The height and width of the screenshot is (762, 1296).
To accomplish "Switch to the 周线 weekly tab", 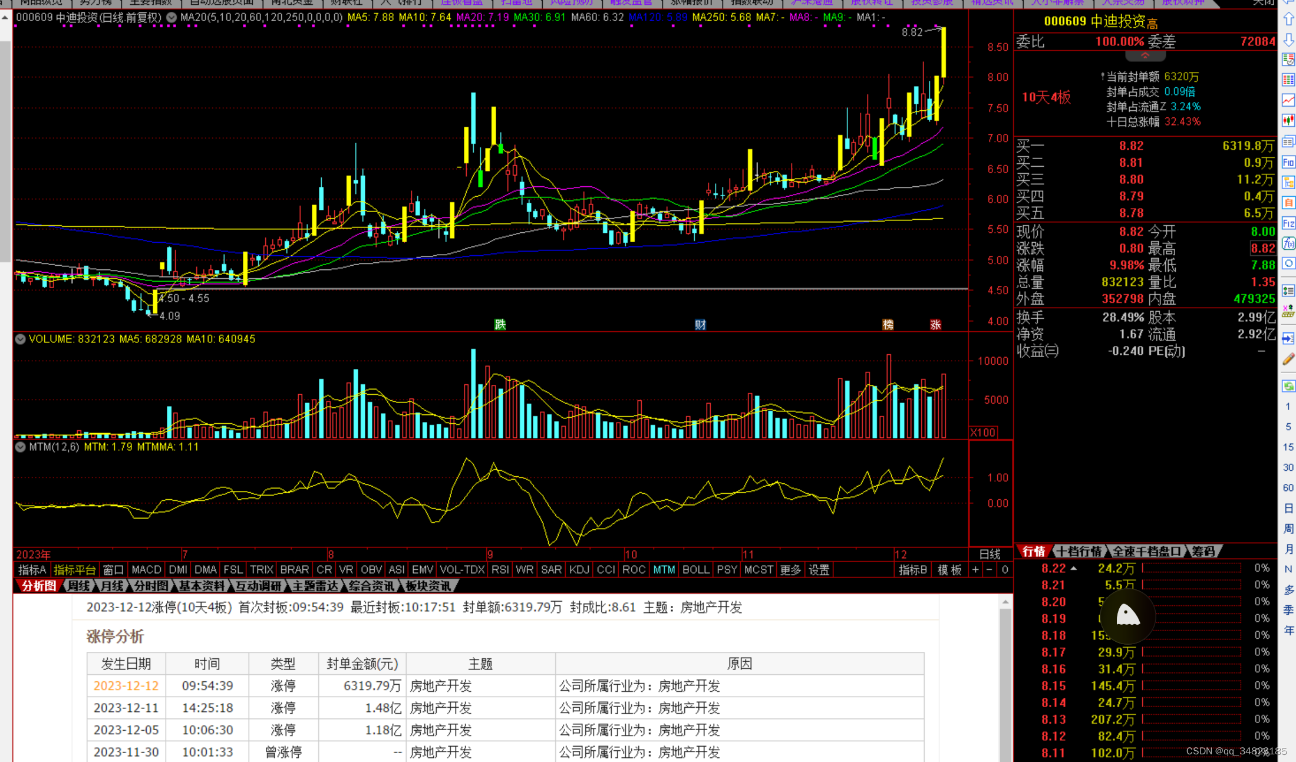I will (x=78, y=586).
